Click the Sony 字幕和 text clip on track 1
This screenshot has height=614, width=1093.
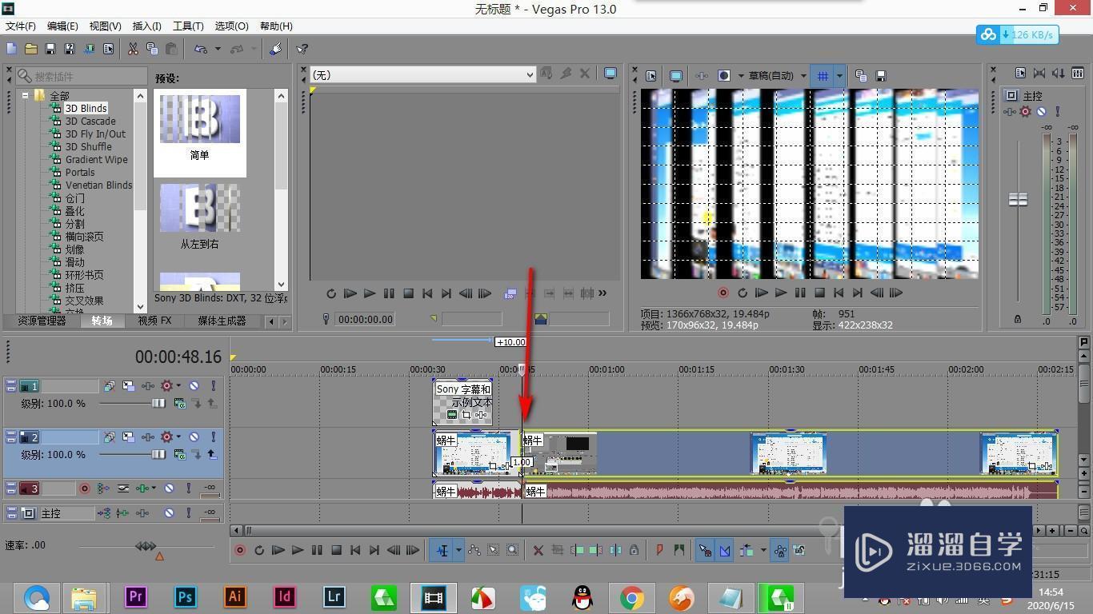(x=462, y=402)
